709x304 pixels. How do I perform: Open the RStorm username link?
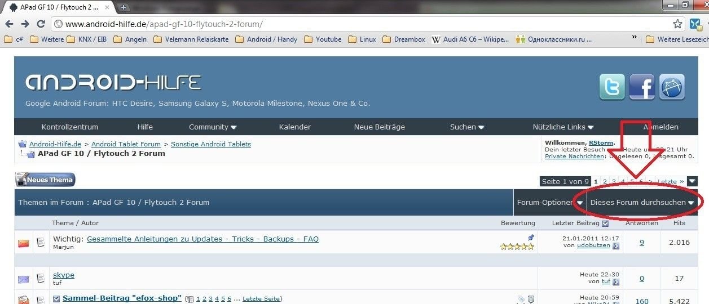coord(601,143)
